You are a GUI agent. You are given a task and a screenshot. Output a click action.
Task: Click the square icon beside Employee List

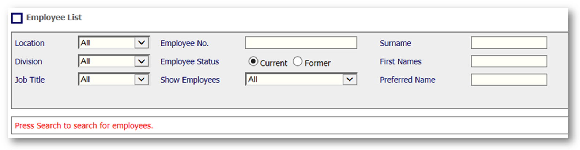coord(17,18)
